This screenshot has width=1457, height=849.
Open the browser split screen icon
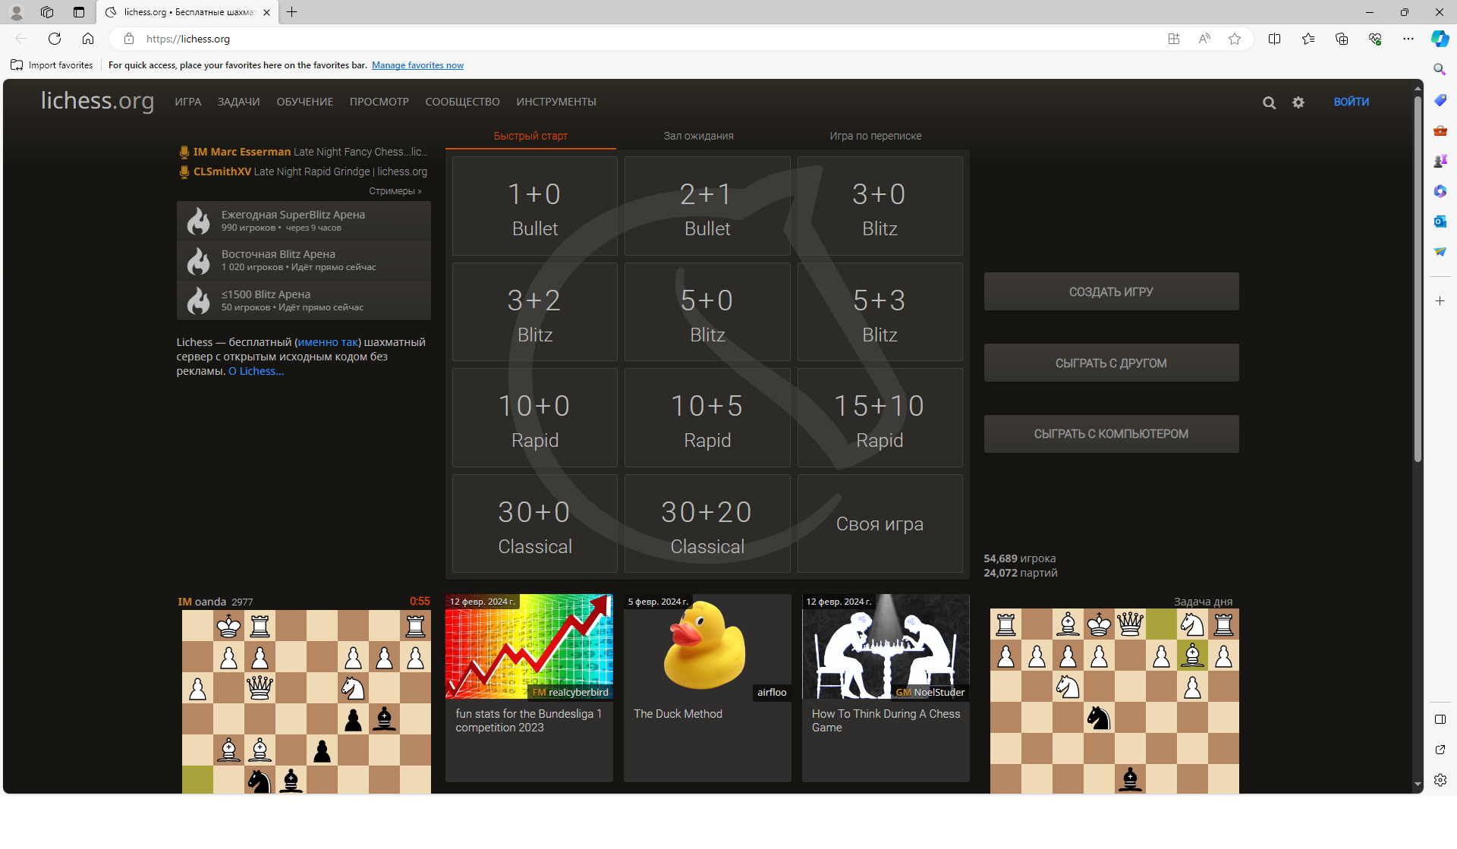point(1274,39)
